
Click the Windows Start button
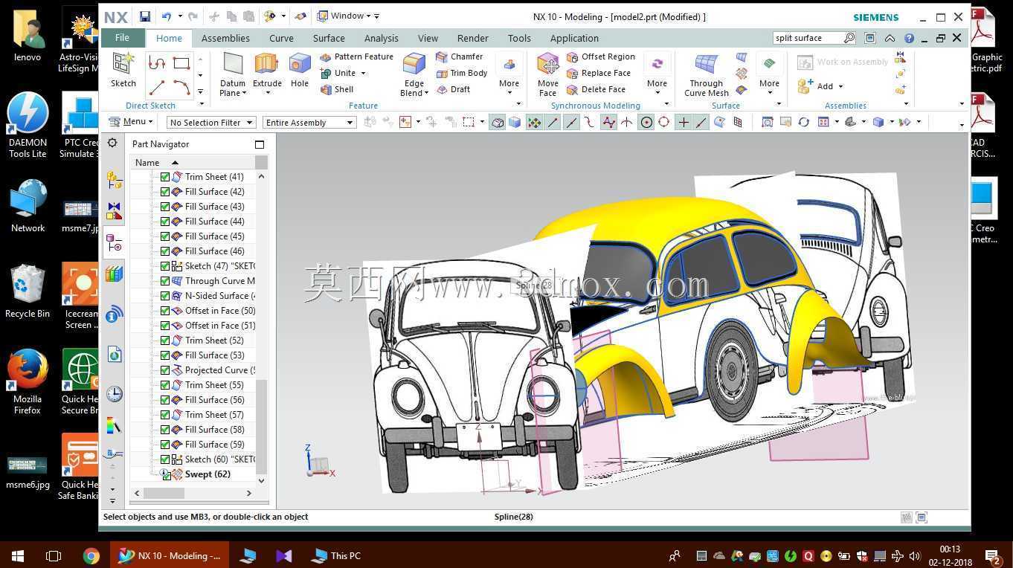point(17,555)
